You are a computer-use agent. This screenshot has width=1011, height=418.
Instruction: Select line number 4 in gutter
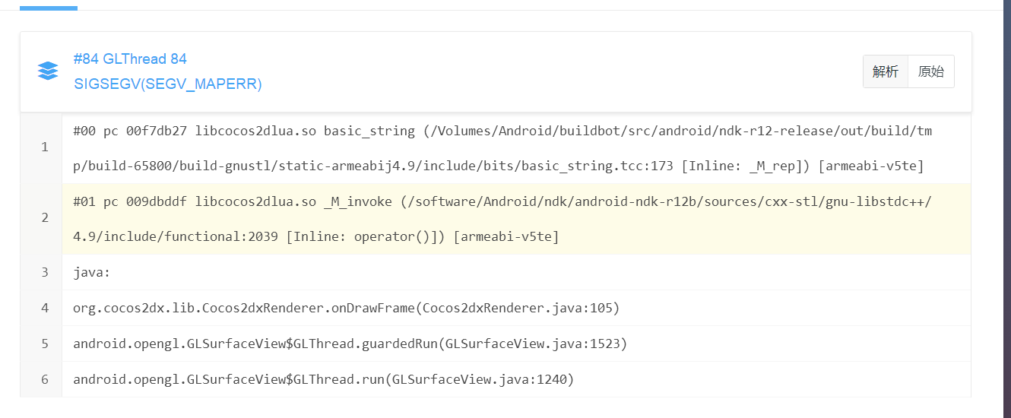[x=45, y=308]
